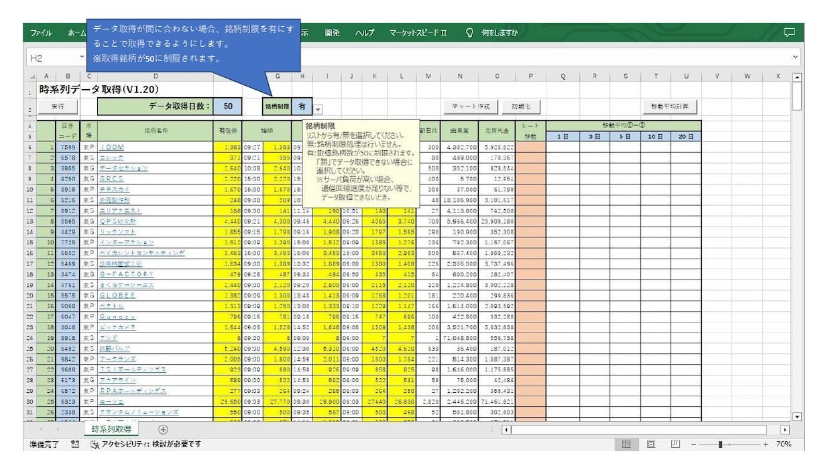Click the 何をしますか search box
This screenshot has width=818, height=472.
(499, 34)
